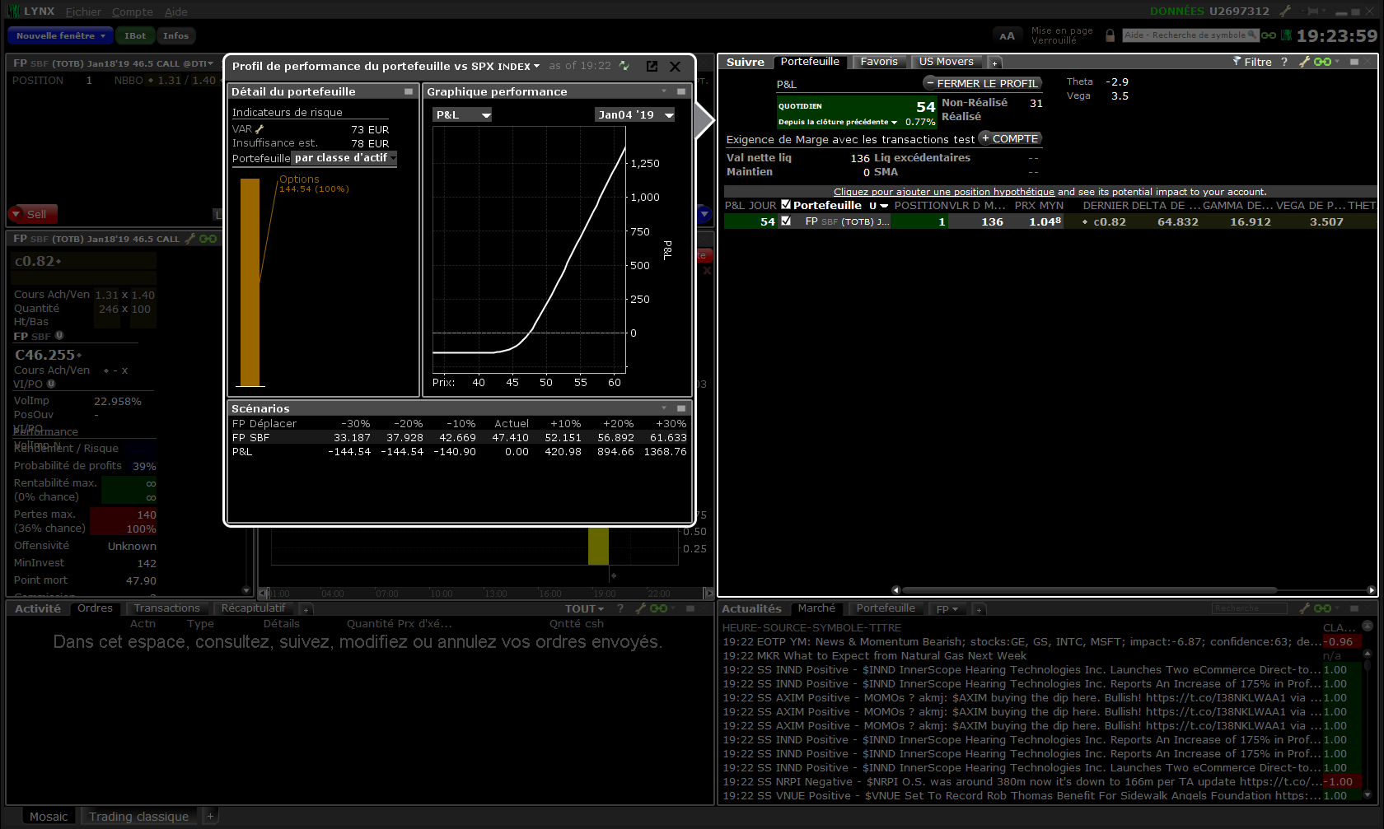Refresh the performance profile data
Screen dimensions: 1384x829
point(624,66)
